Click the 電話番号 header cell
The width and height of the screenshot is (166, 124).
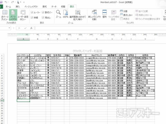point(78,55)
